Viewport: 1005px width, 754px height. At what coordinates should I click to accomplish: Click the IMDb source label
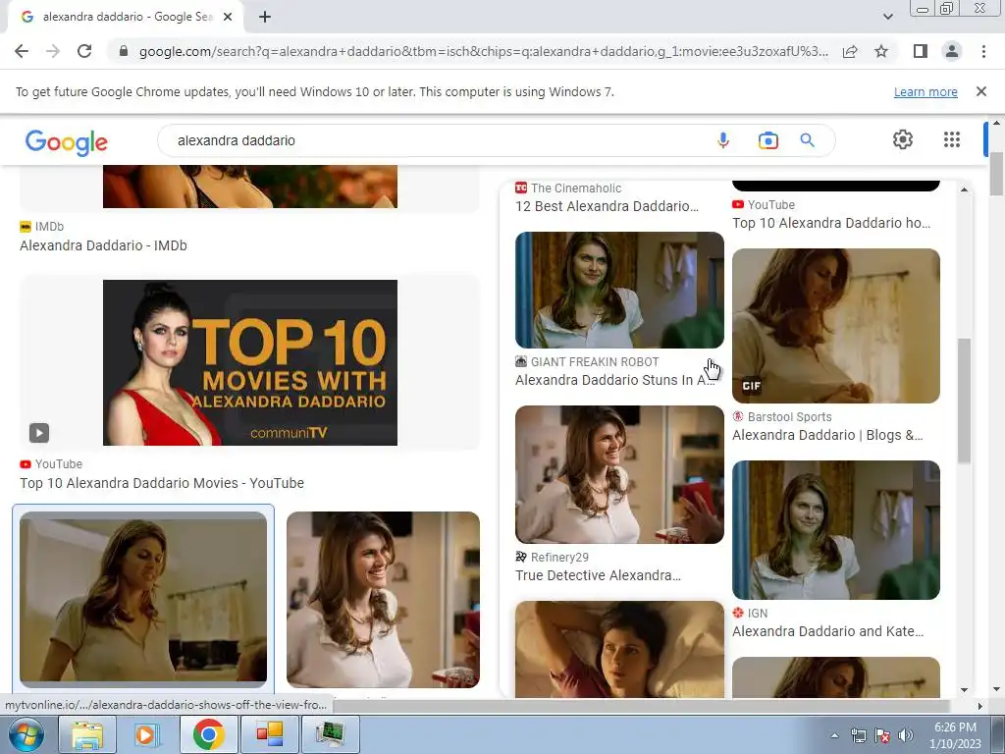click(49, 227)
